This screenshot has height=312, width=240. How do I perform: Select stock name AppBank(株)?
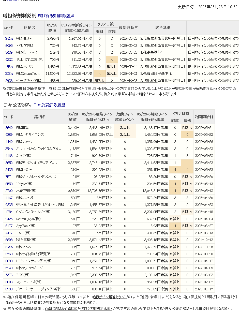26,226
